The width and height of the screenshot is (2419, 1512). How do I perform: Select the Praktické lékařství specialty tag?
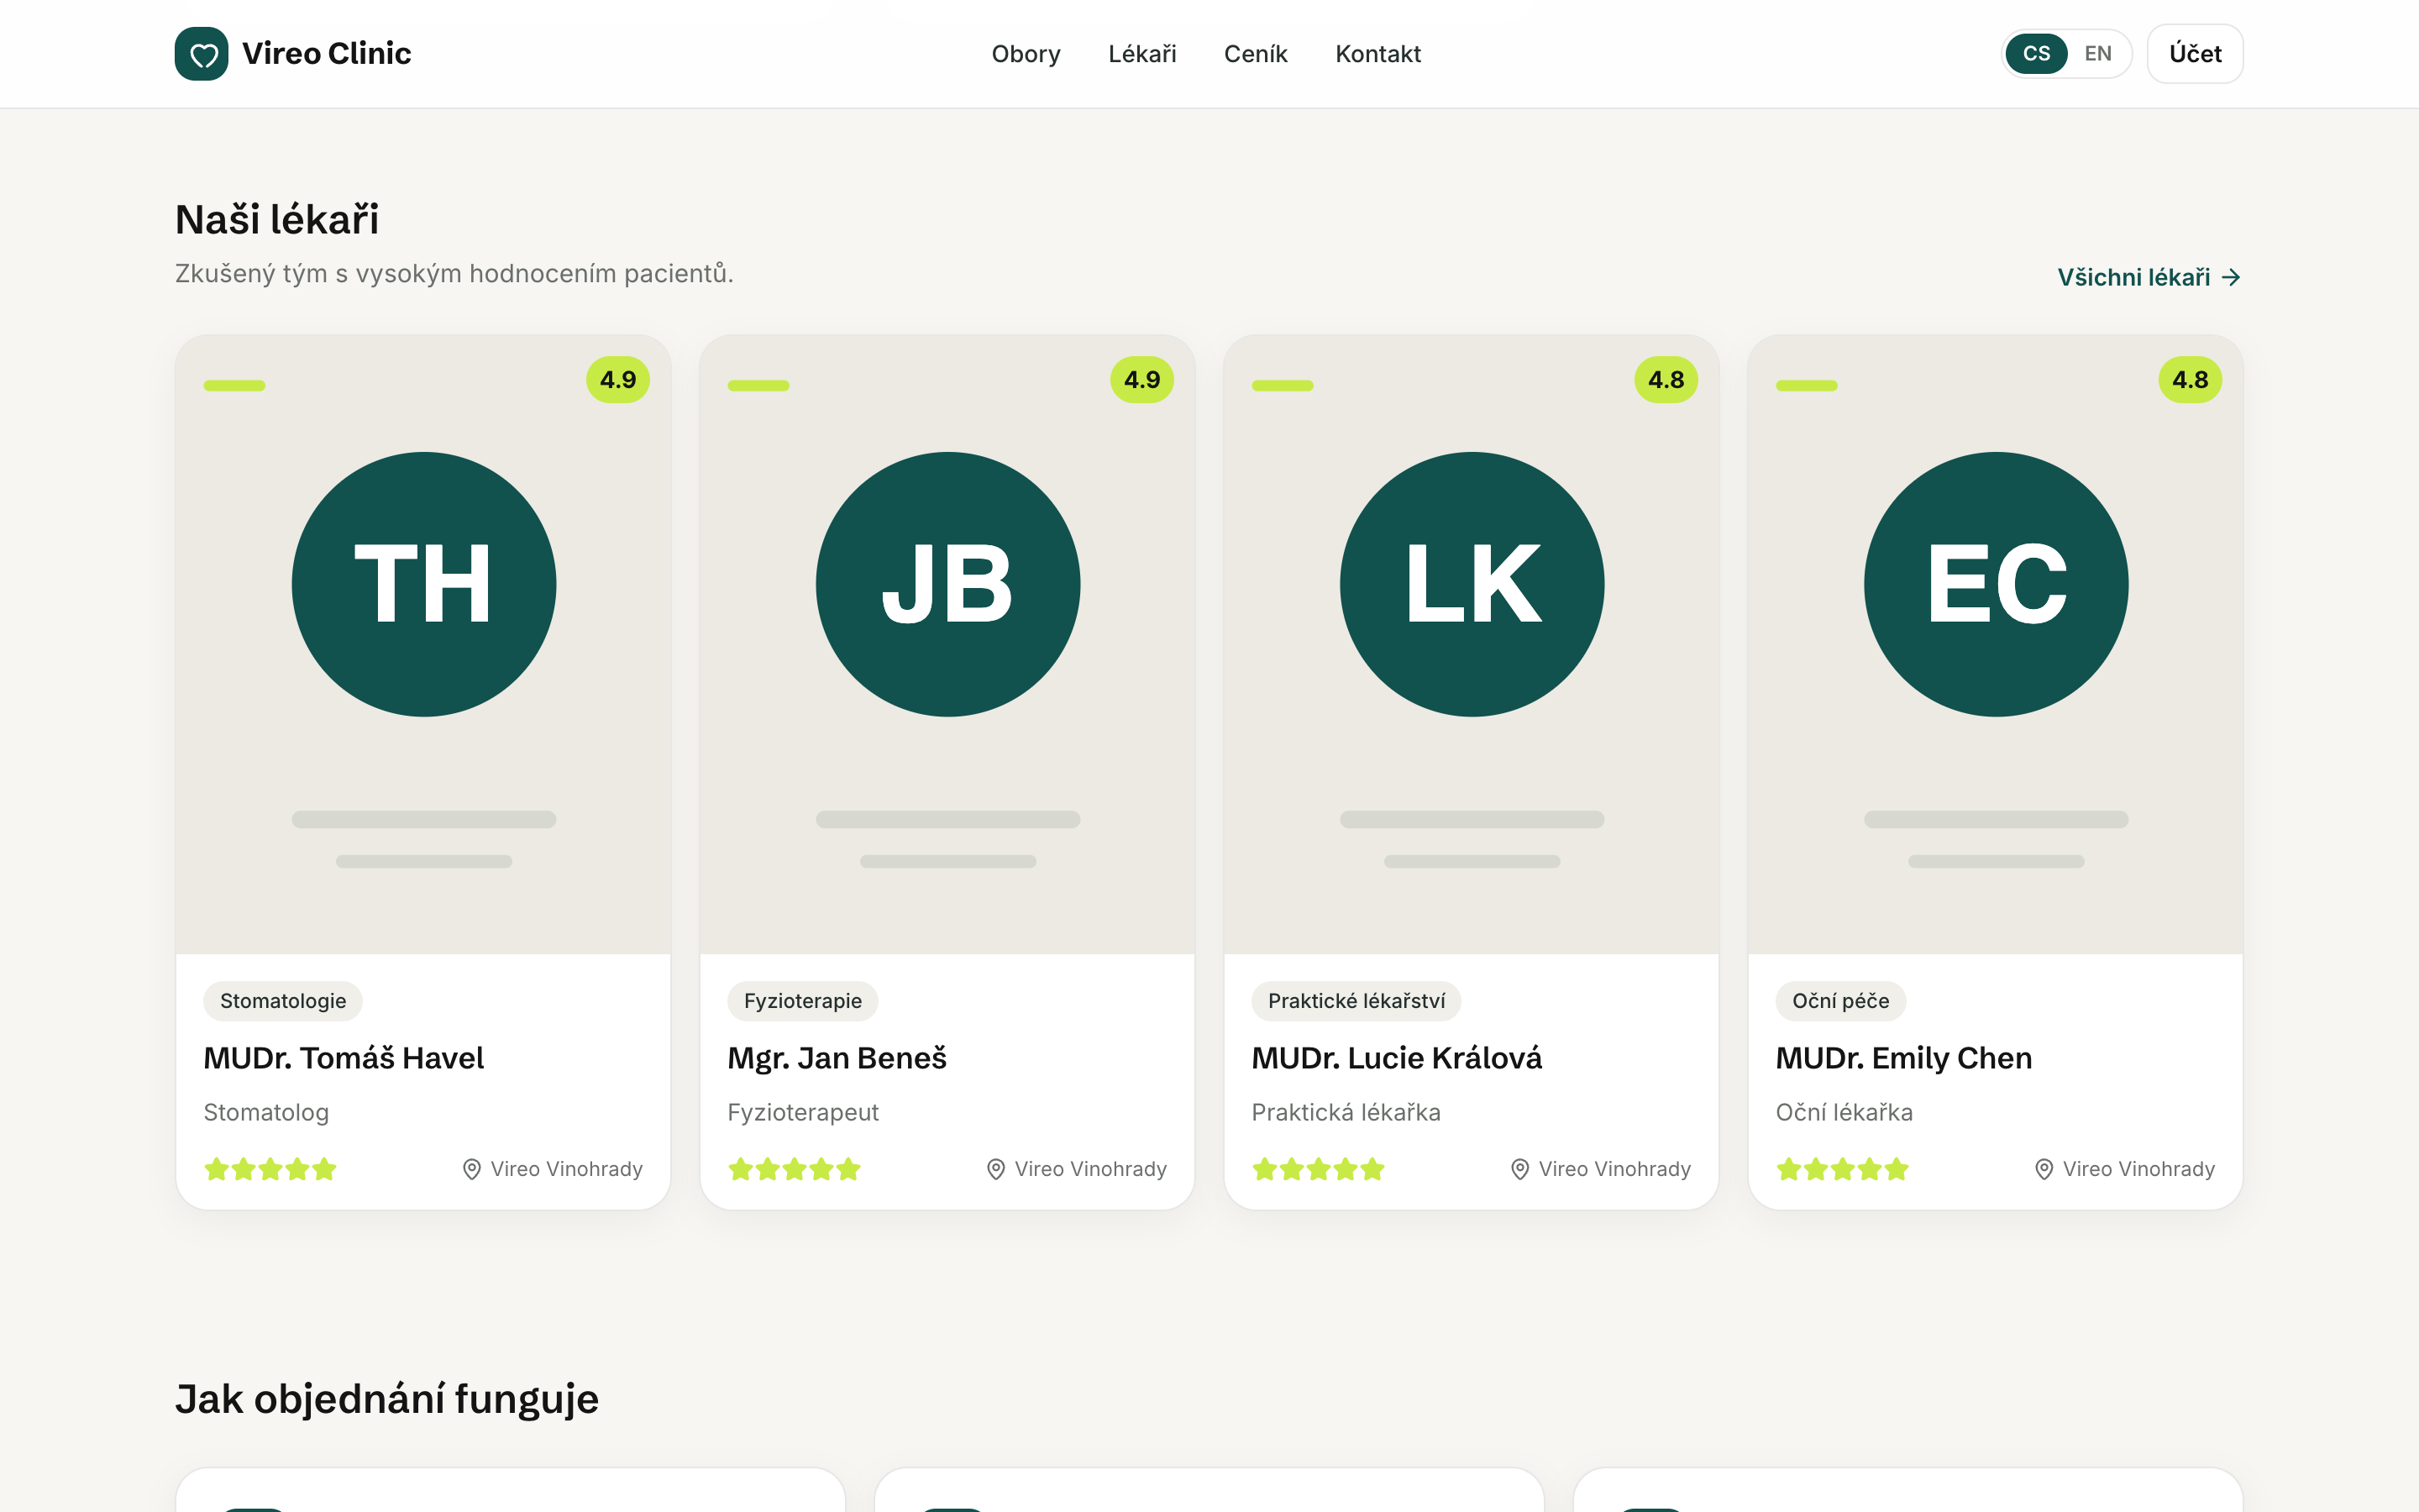pos(1356,1001)
